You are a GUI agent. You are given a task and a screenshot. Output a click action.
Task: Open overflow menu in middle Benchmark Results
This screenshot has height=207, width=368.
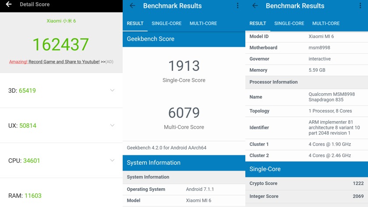237,6
